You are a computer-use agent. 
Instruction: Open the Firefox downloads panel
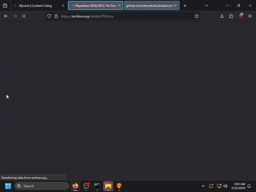[x=222, y=16]
